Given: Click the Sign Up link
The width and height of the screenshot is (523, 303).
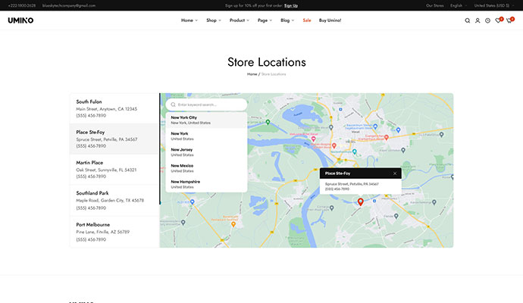Looking at the screenshot, I should [x=291, y=5].
